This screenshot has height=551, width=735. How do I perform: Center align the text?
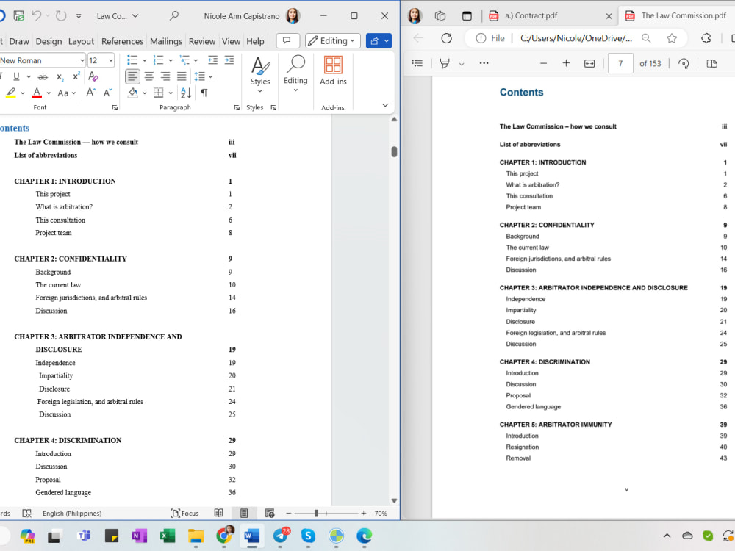coord(149,76)
